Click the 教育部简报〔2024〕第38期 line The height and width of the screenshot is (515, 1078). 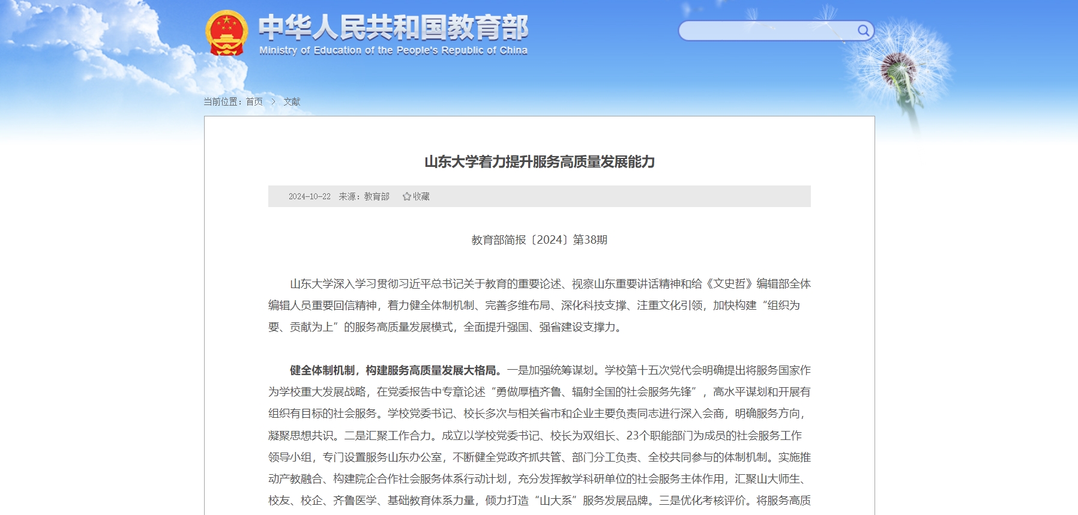(x=540, y=240)
